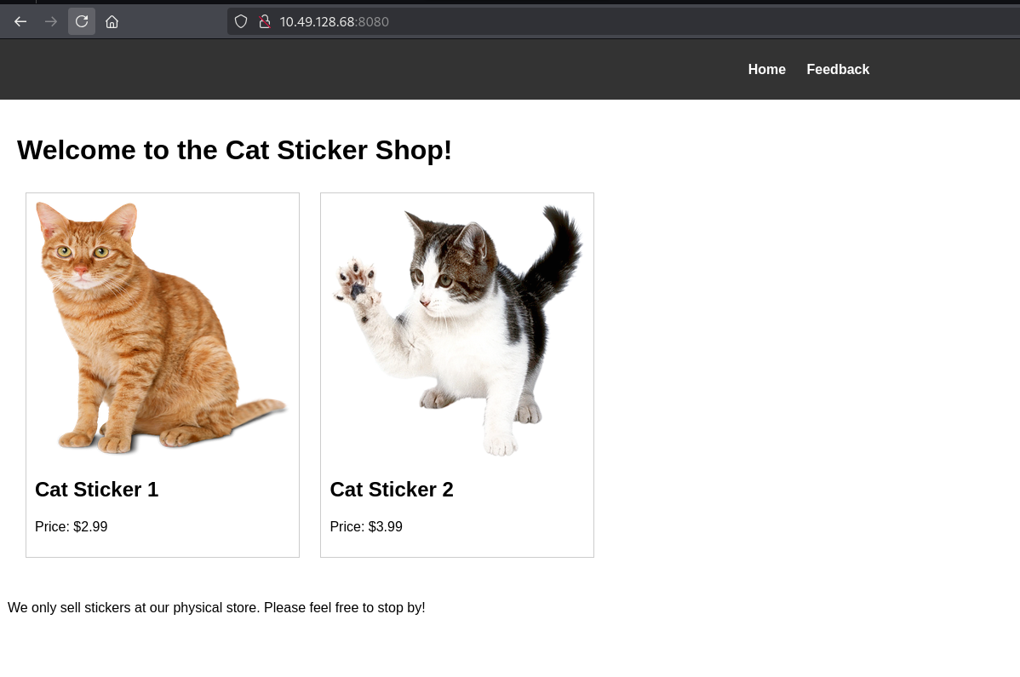This screenshot has width=1020, height=677.
Task: Select the Cat Sticker 1 title
Action: [x=96, y=490]
